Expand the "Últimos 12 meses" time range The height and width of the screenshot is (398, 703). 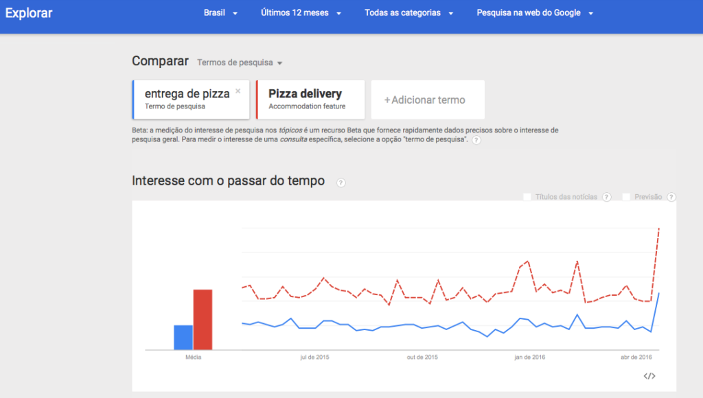click(301, 13)
